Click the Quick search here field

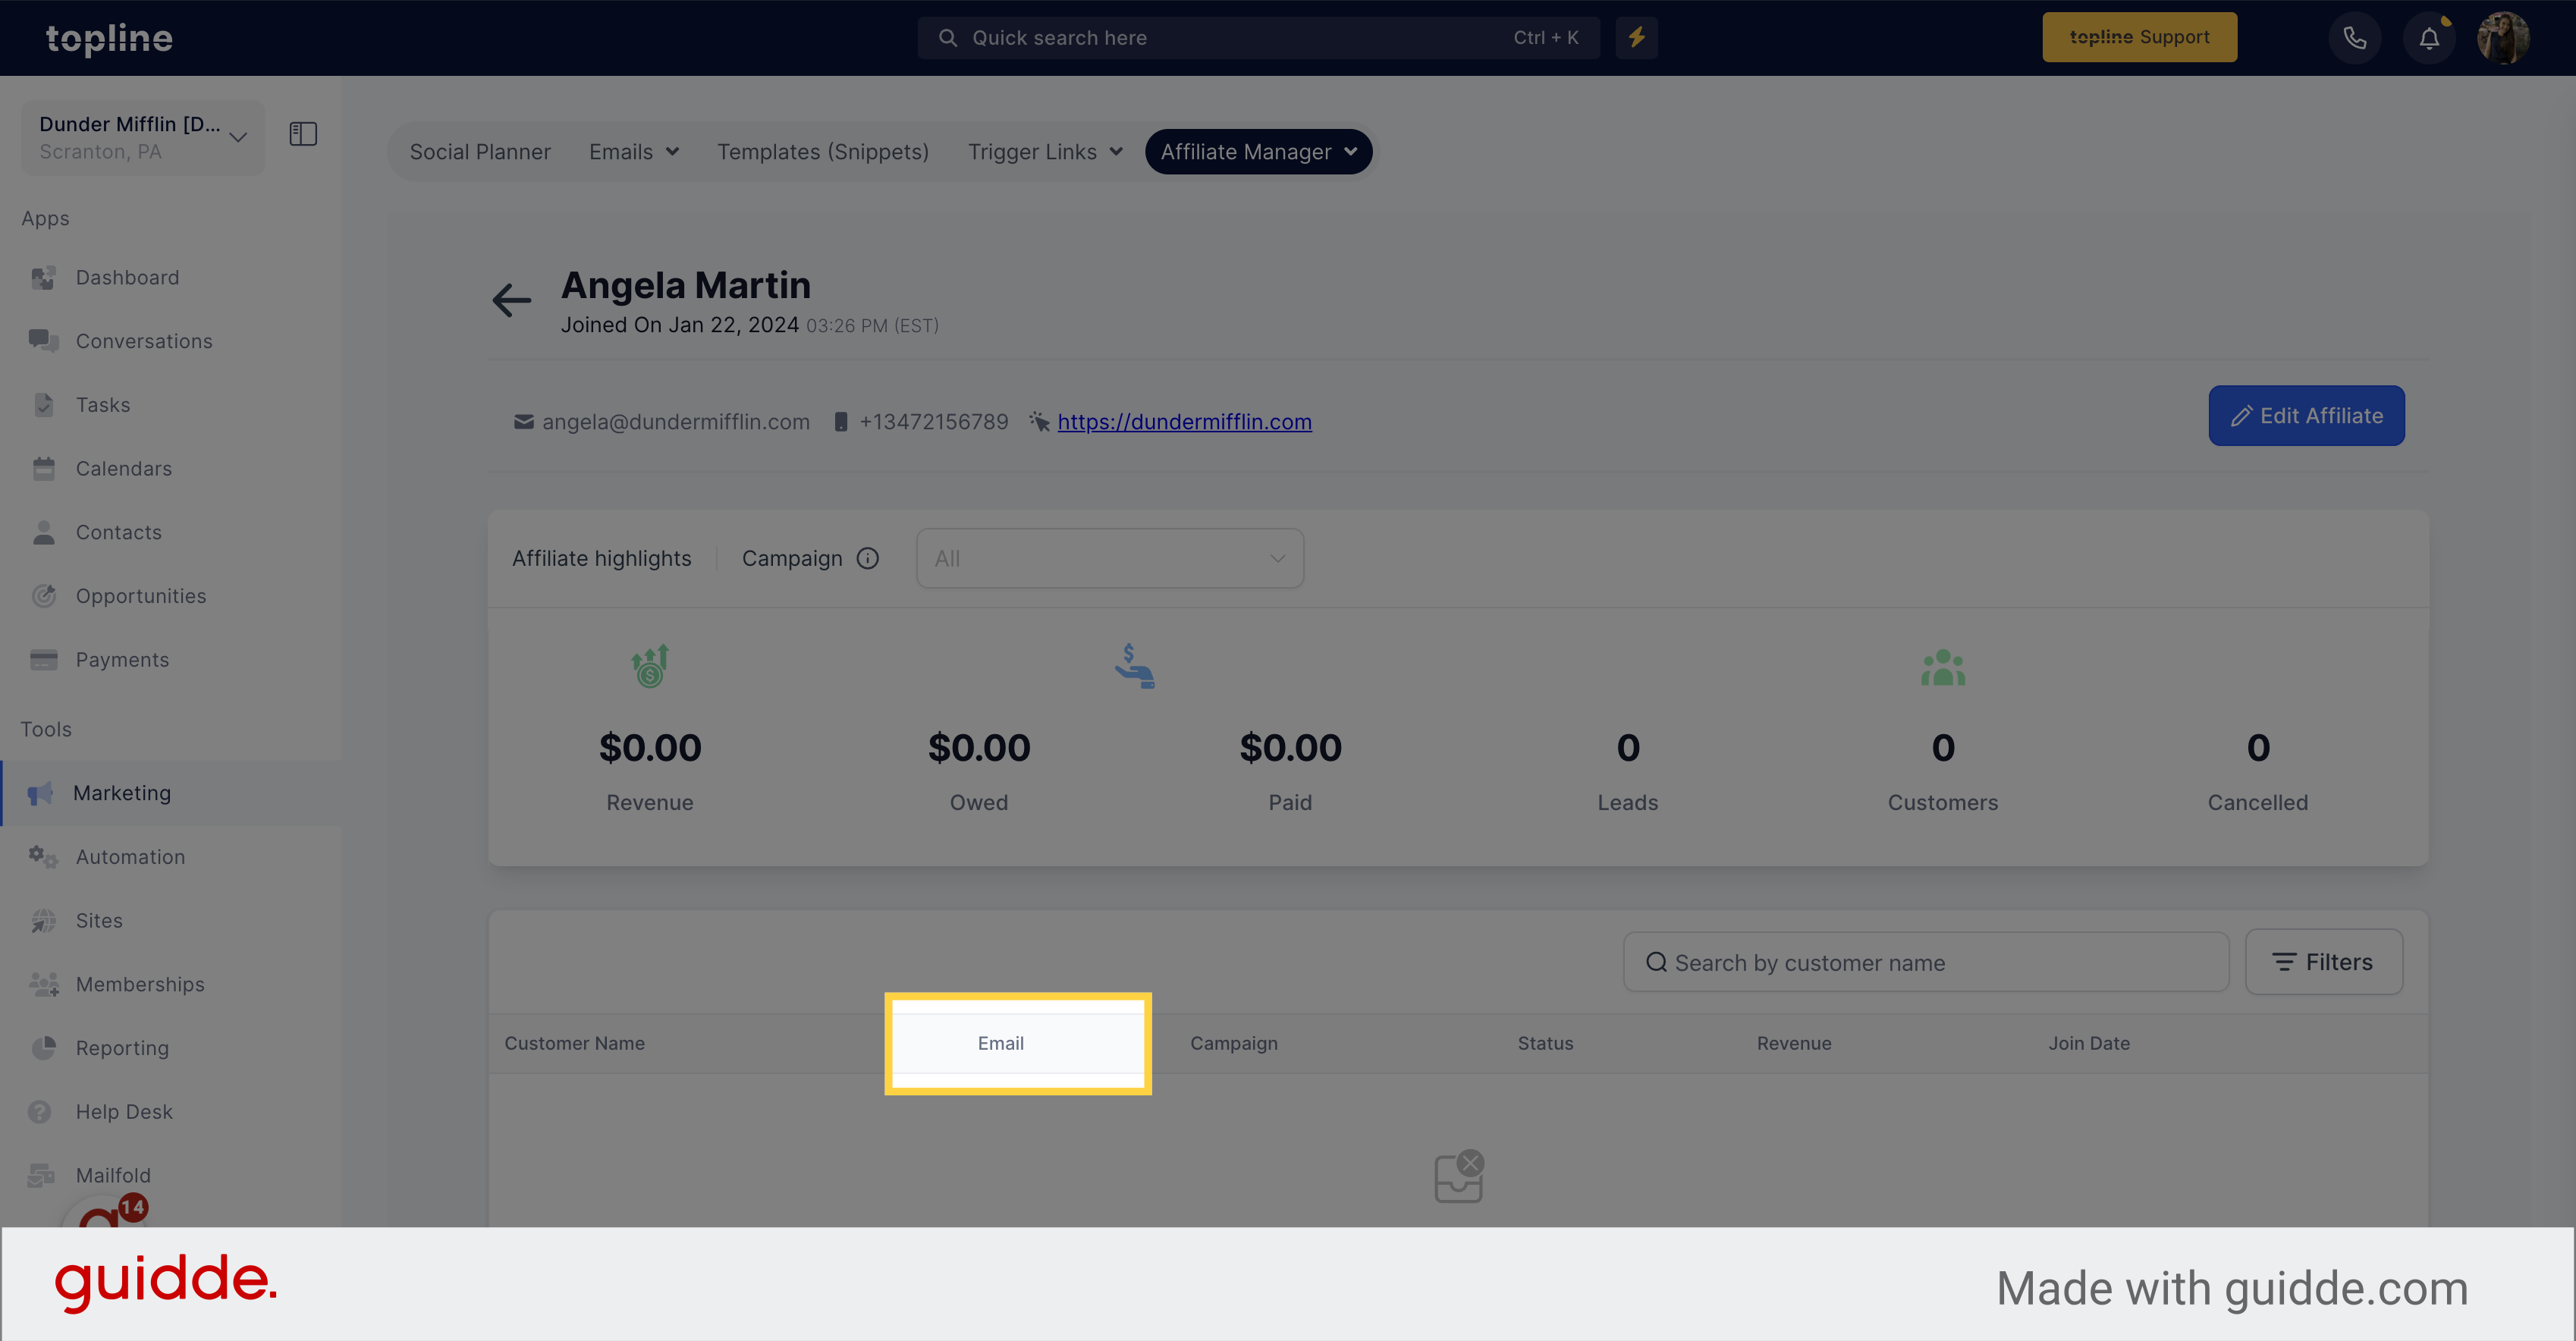tap(1259, 38)
